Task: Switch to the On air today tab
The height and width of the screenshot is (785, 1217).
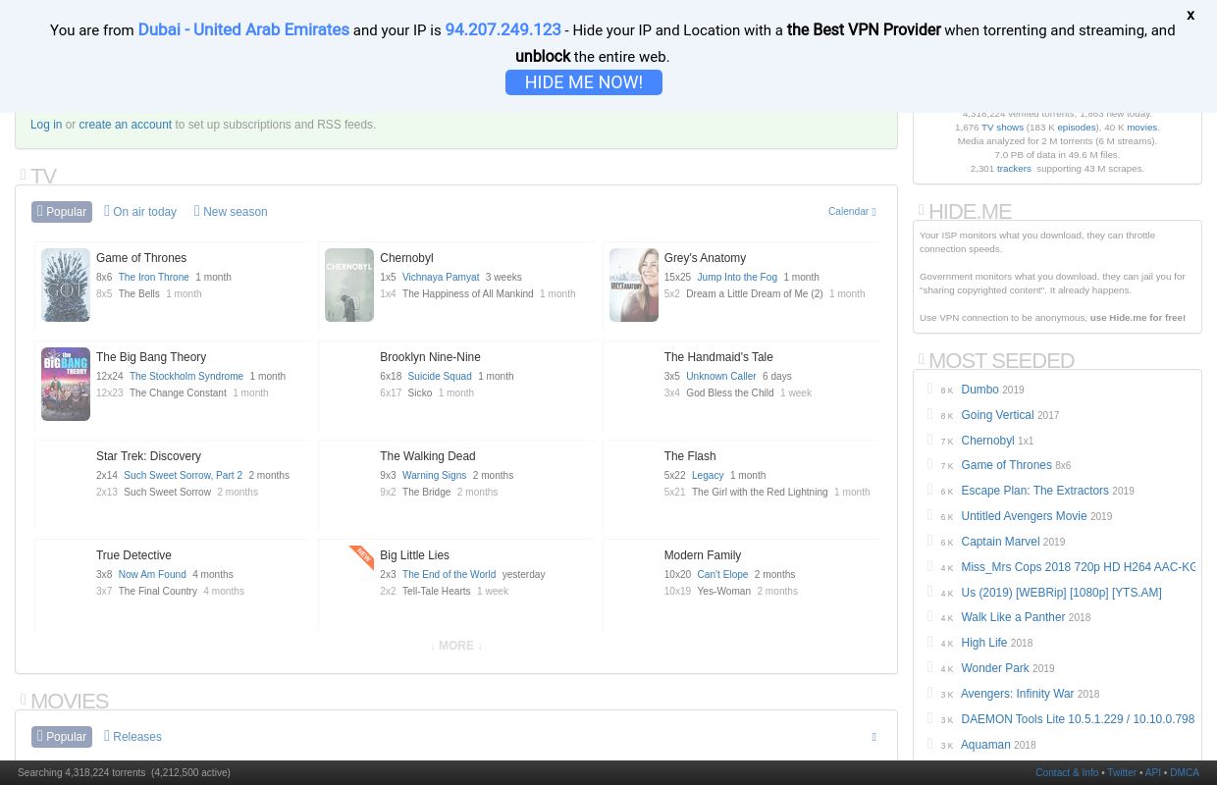Action: [140, 212]
